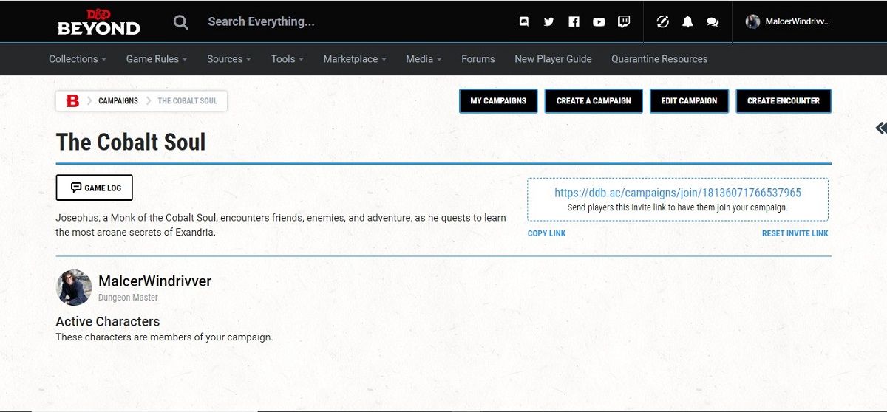Open the Twitter social icon
Viewport: 887px width, 412px height.
548,22
